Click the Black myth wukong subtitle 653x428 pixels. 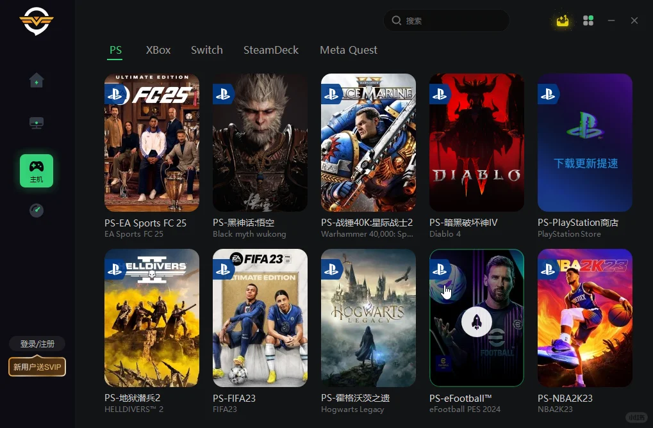point(249,234)
